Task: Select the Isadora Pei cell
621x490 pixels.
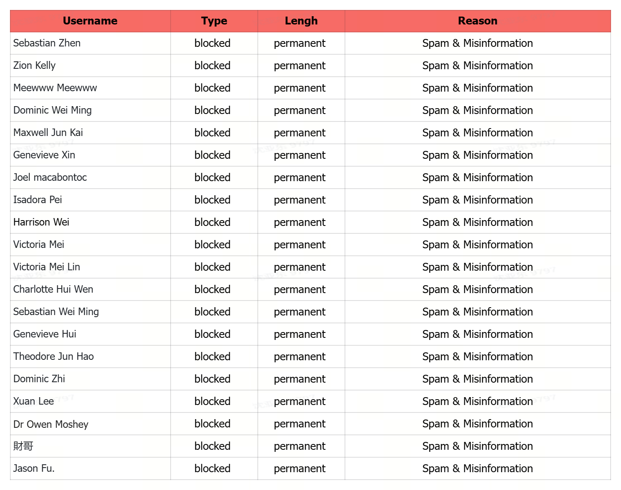Action: tap(38, 200)
